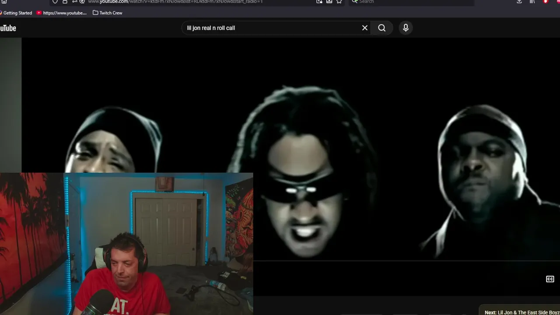560x315 pixels.
Task: Click the Firefox address bar URL
Action: tap(175, 2)
